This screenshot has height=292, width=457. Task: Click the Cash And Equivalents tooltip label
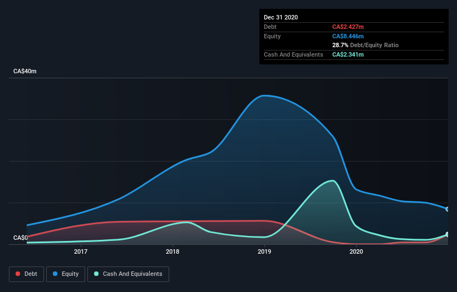click(293, 54)
